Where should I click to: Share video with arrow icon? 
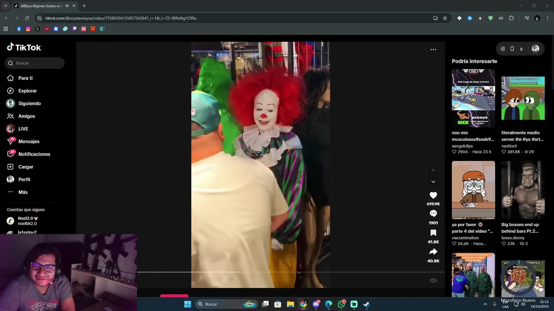point(433,252)
